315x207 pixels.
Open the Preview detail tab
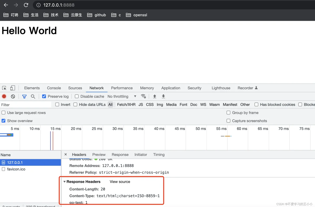(99, 155)
